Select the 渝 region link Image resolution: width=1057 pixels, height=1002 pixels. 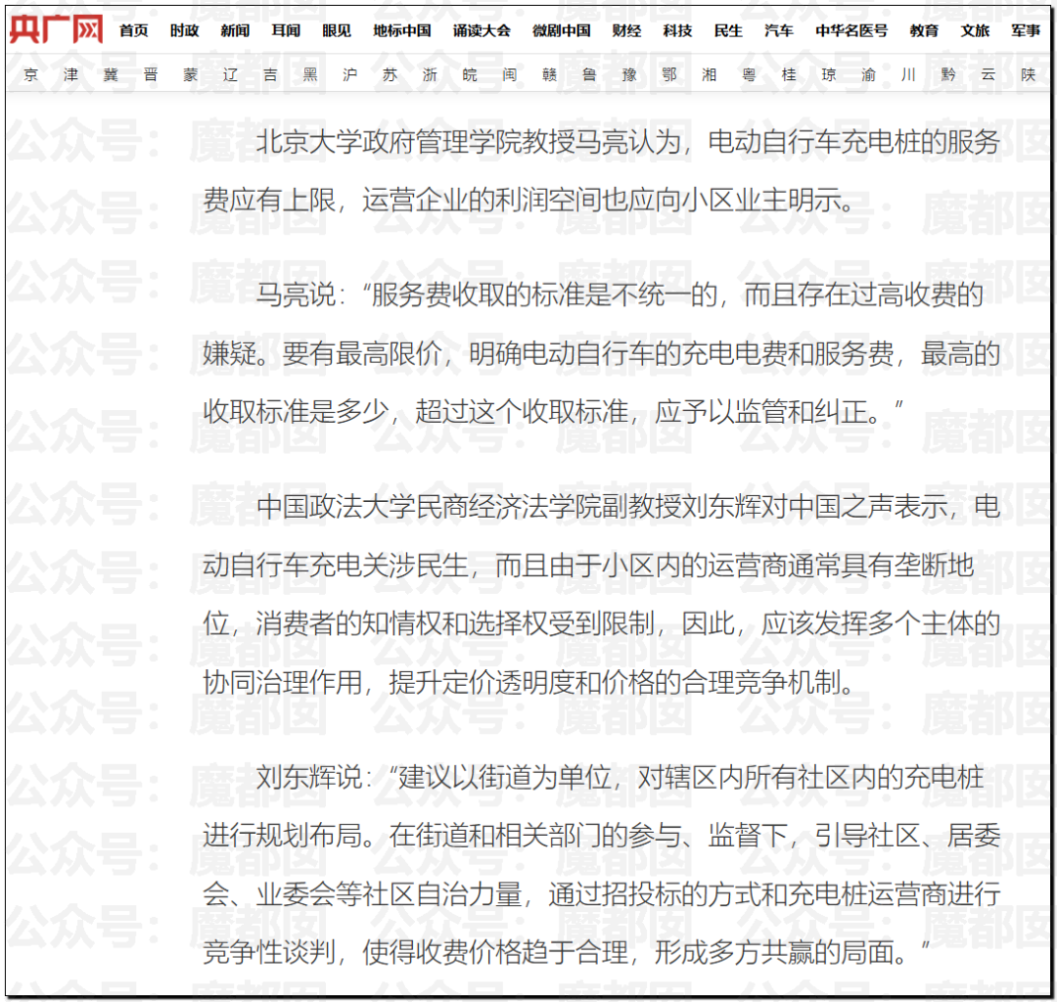[868, 74]
